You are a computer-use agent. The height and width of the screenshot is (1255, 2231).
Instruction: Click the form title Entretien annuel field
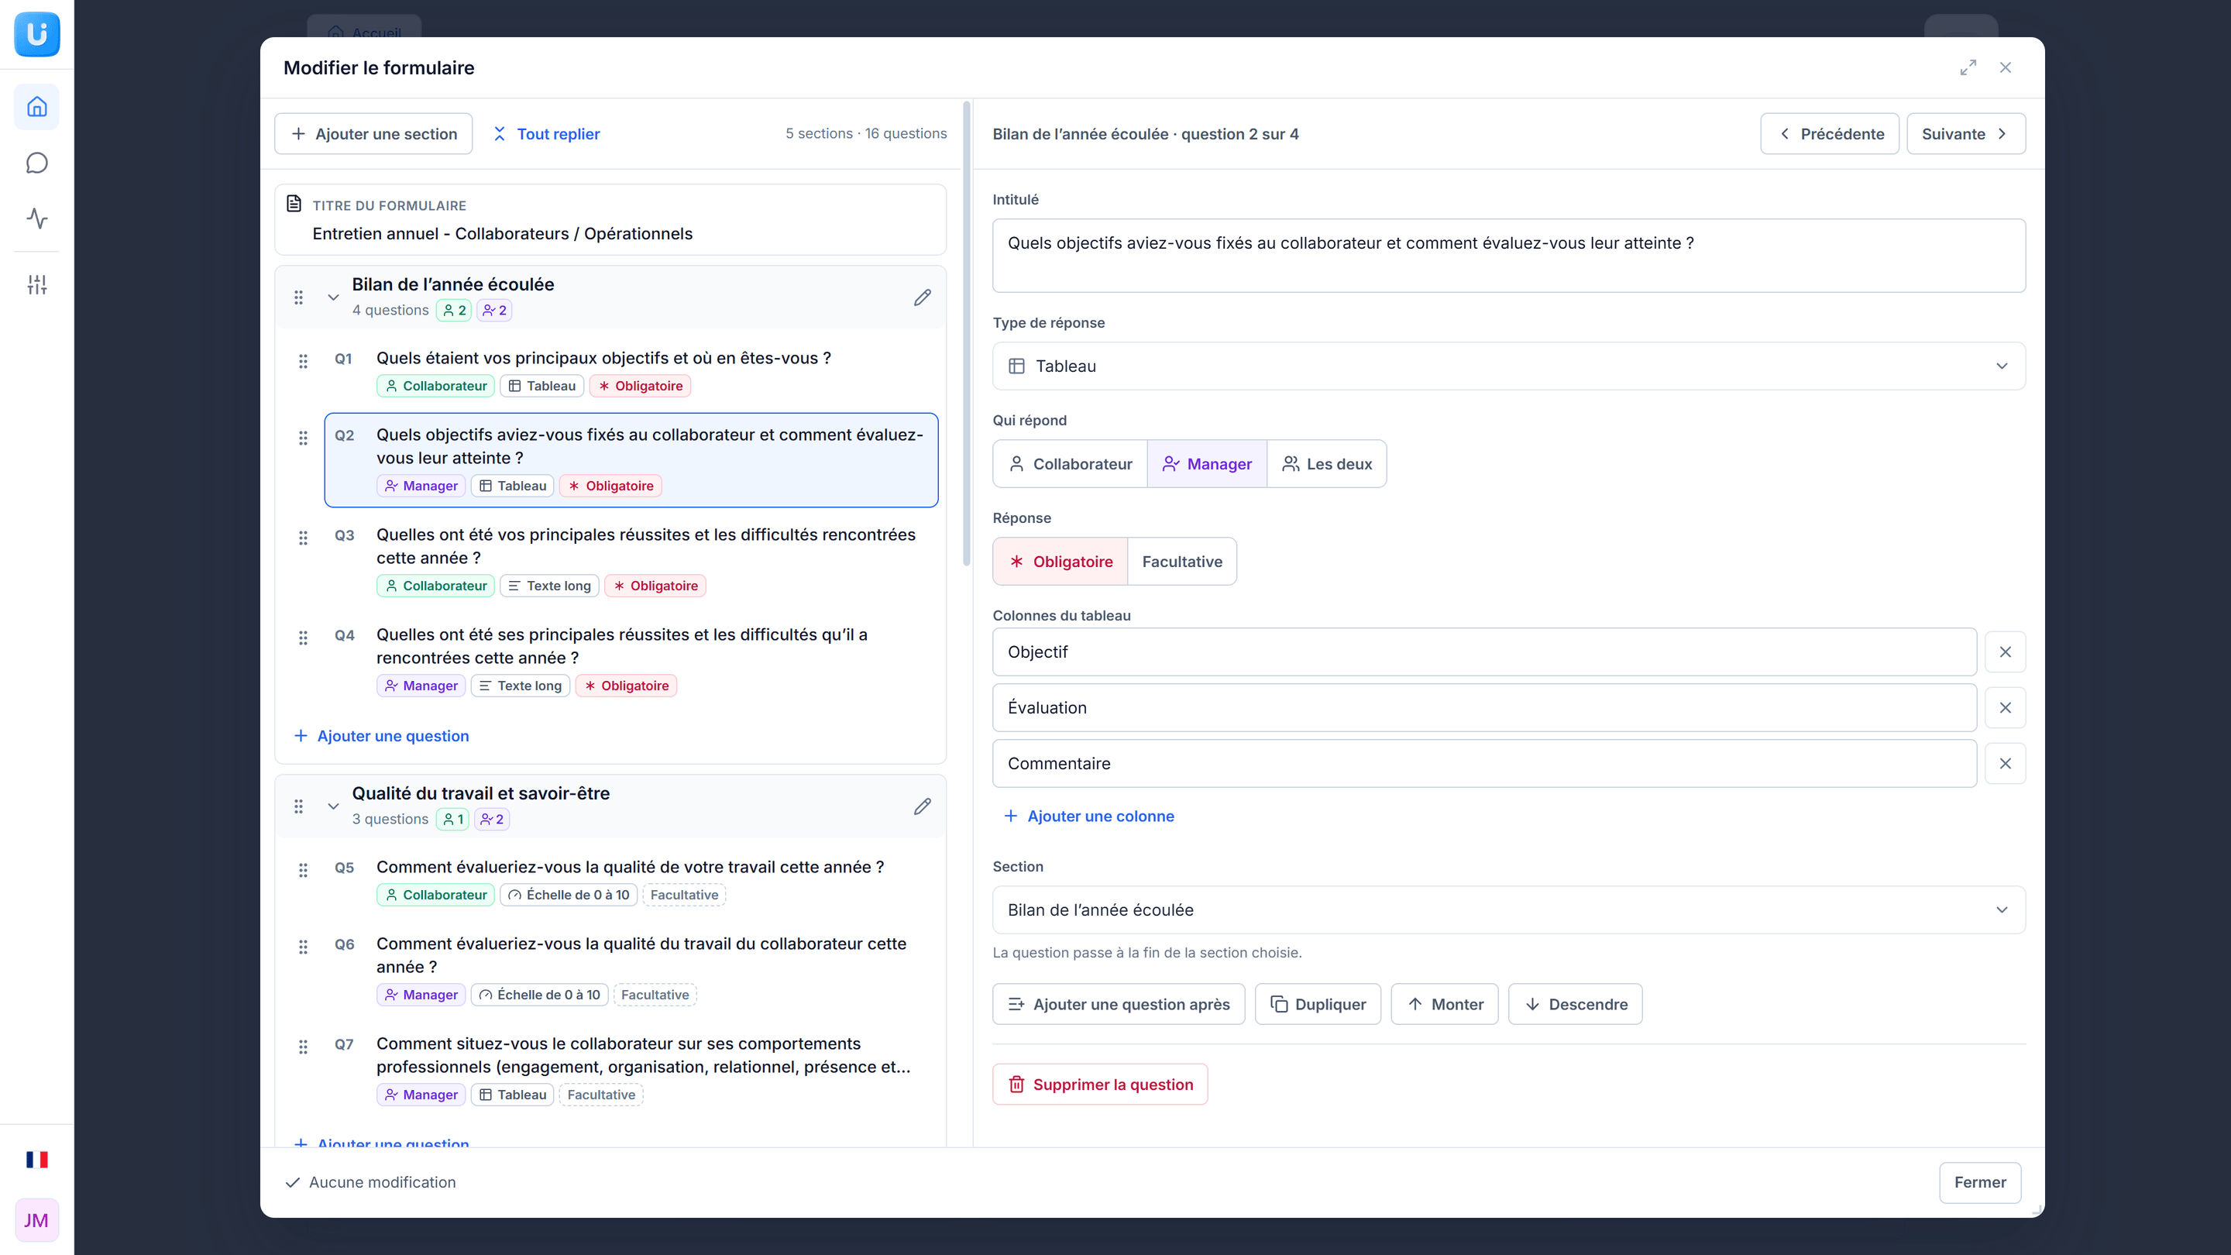tap(610, 220)
